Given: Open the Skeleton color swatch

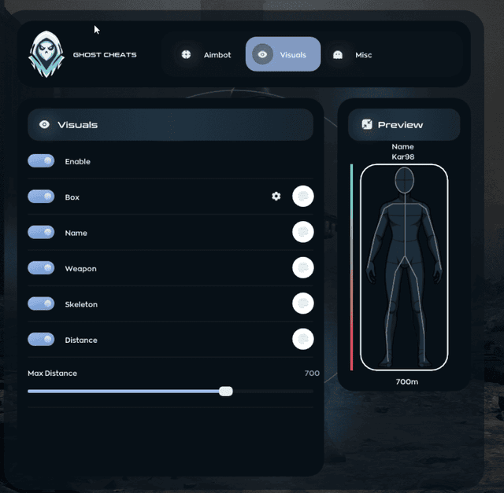Looking at the screenshot, I should 303,304.
